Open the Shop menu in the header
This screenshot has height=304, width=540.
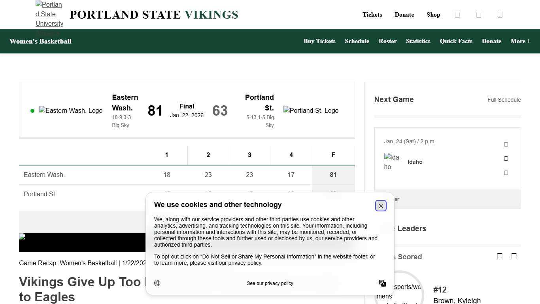[433, 15]
